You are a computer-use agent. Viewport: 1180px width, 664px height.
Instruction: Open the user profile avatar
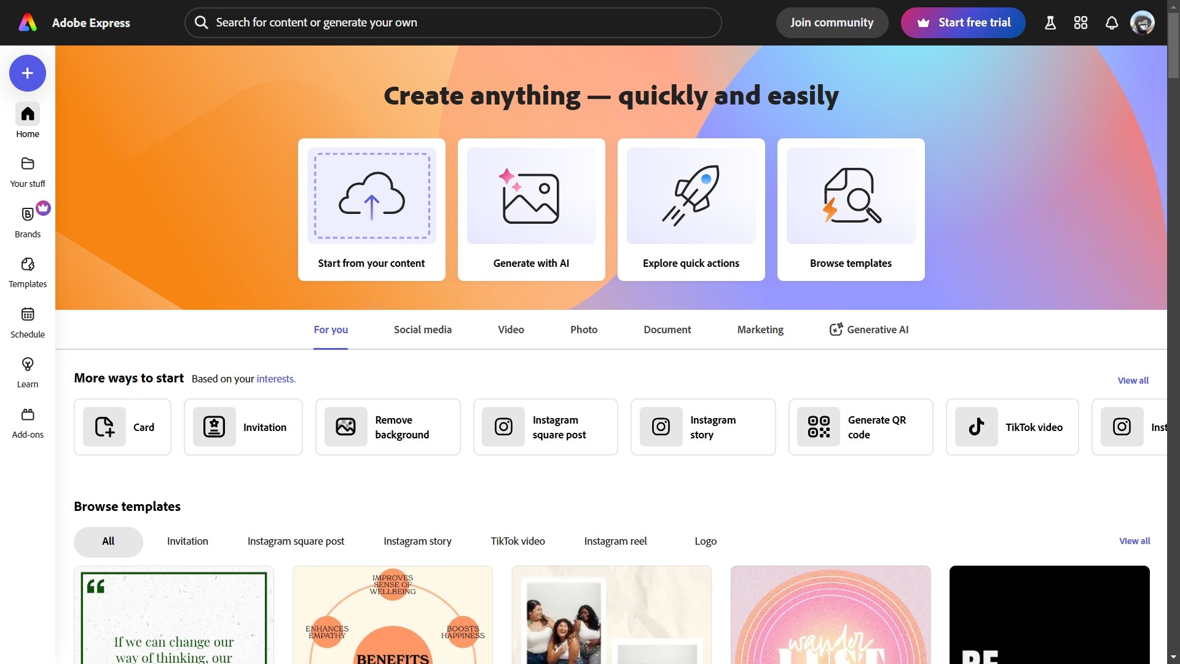(x=1142, y=23)
